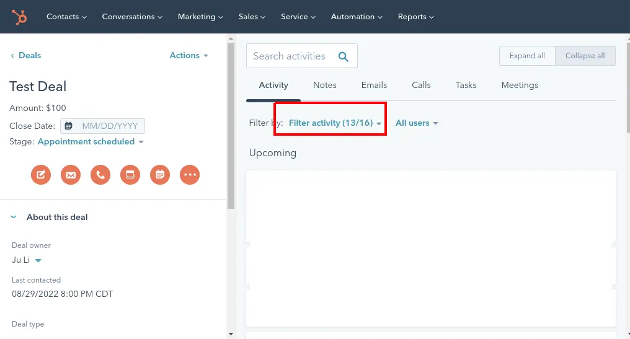Open the Marketing menu

200,17
